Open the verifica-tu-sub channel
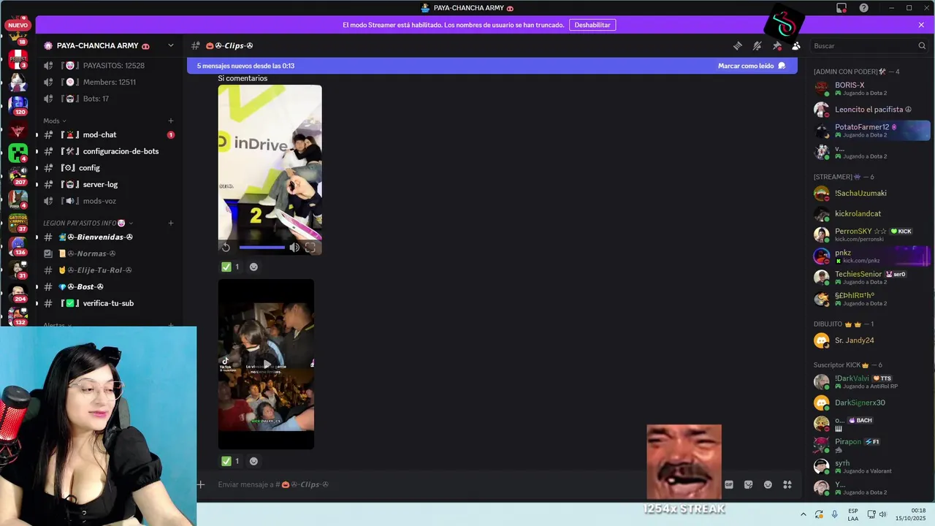Screen dimensions: 935x526 pos(108,303)
